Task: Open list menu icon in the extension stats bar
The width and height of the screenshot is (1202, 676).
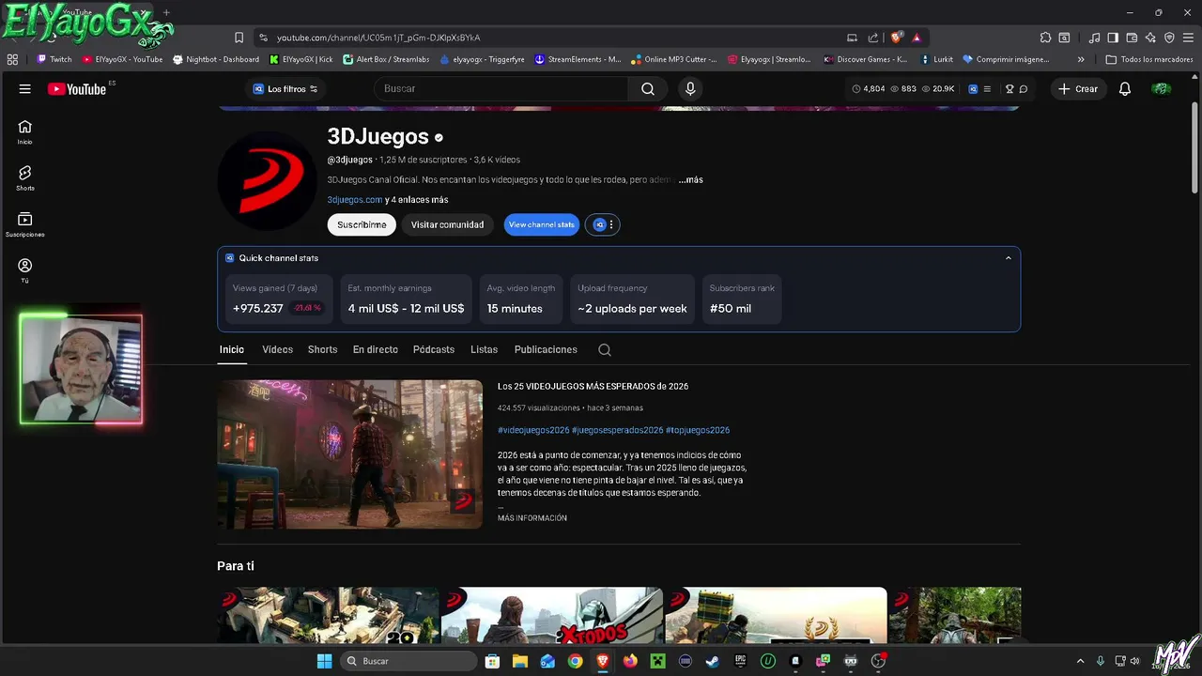Action: [x=987, y=89]
